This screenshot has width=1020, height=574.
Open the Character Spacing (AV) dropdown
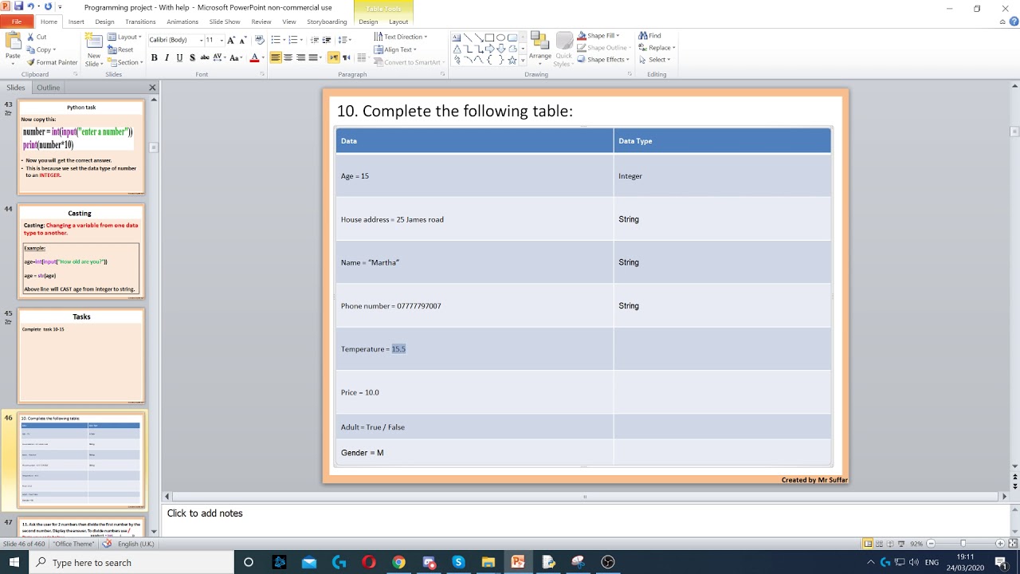pyautogui.click(x=218, y=57)
